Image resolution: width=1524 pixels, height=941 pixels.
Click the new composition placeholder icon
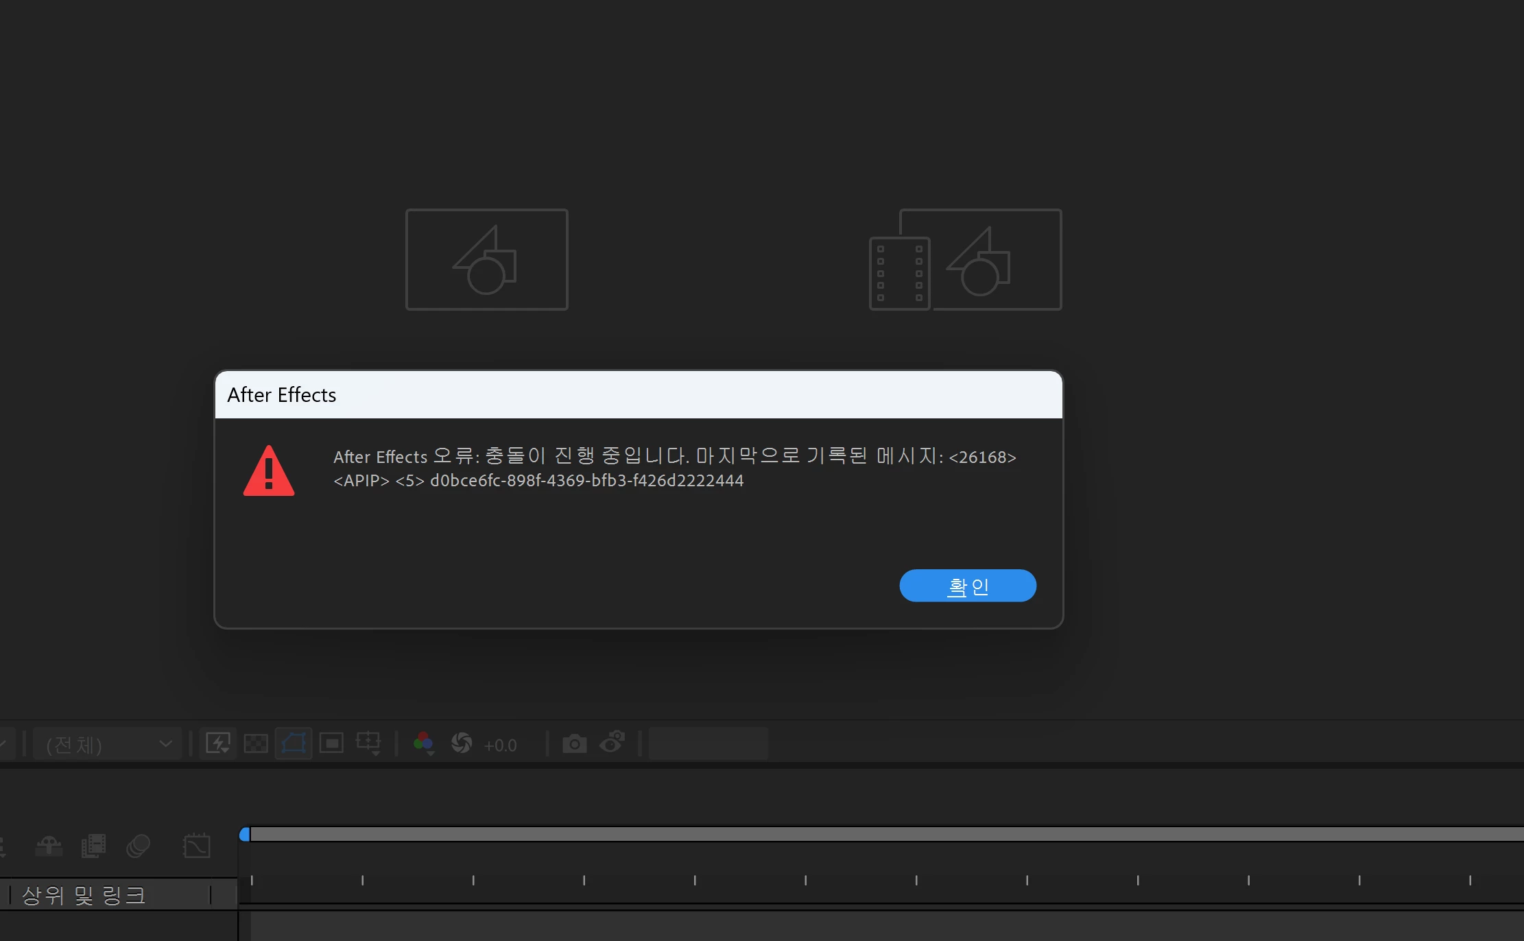click(x=486, y=260)
